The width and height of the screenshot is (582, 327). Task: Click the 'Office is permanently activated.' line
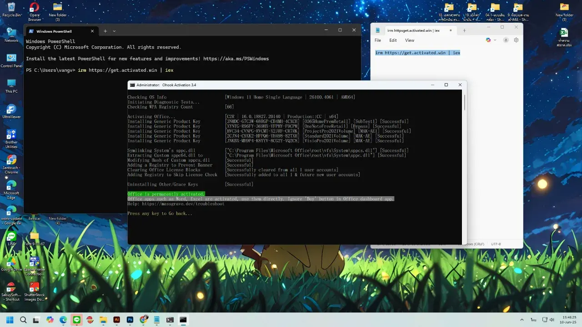coord(166,194)
